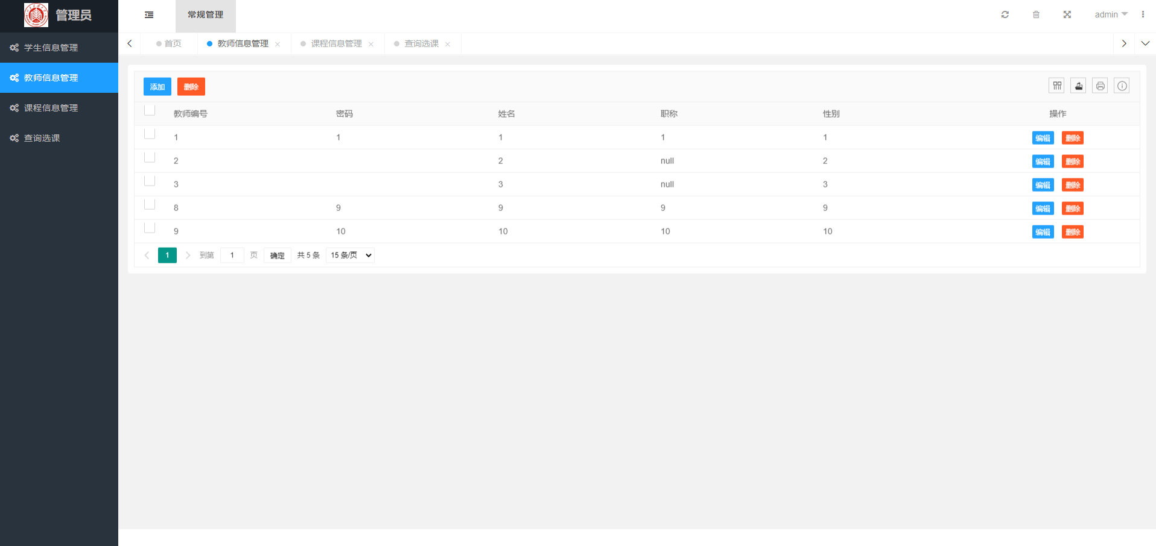Check the checkbox for teacher number 3
Screen dimensions: 1156x546
click(x=150, y=181)
